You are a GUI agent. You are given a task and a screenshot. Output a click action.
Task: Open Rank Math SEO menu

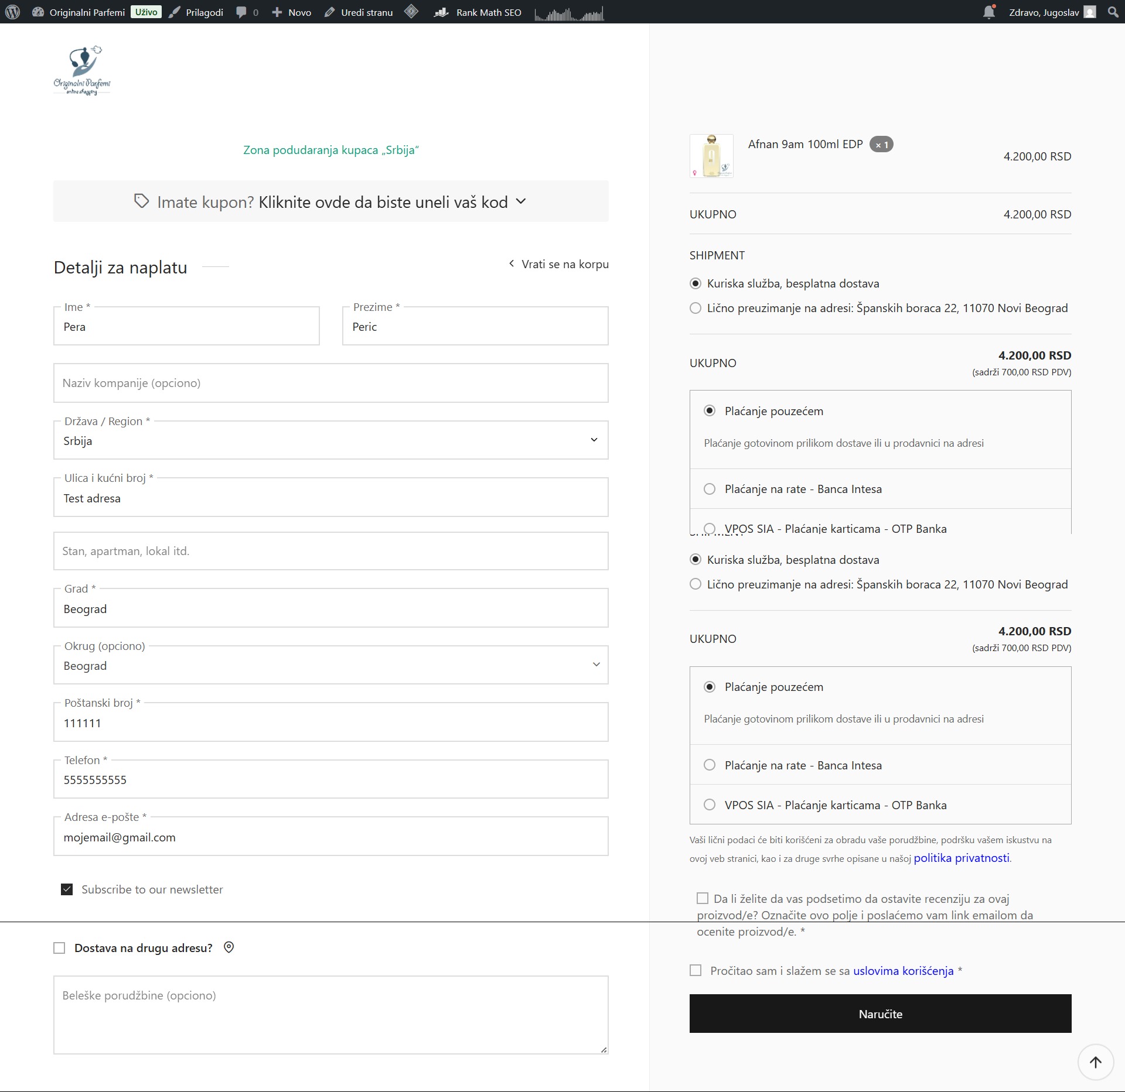tap(478, 12)
